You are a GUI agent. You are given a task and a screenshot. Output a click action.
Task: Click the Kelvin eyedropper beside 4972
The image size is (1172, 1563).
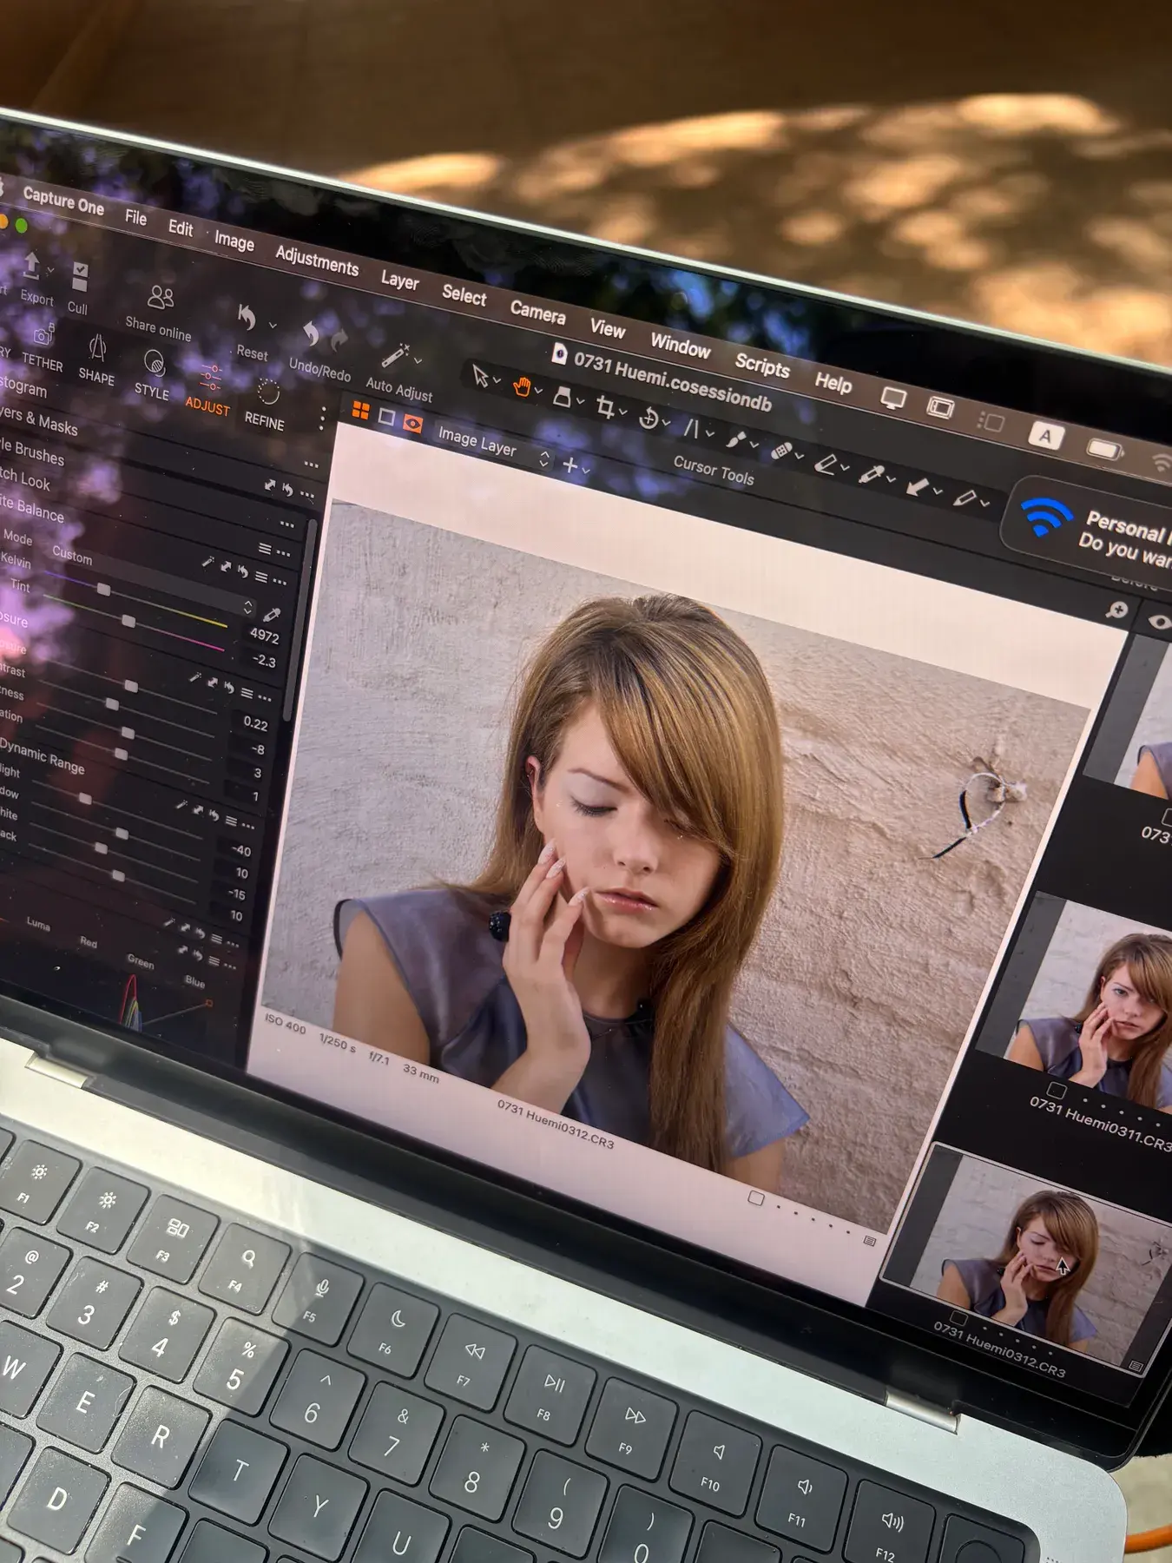coord(272,616)
